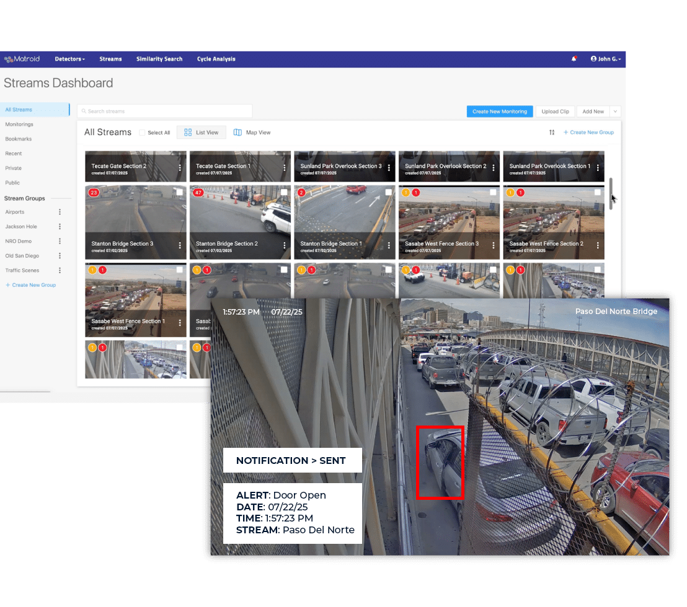The height and width of the screenshot is (607, 687).
Task: Open the notifications bell icon
Action: (574, 59)
